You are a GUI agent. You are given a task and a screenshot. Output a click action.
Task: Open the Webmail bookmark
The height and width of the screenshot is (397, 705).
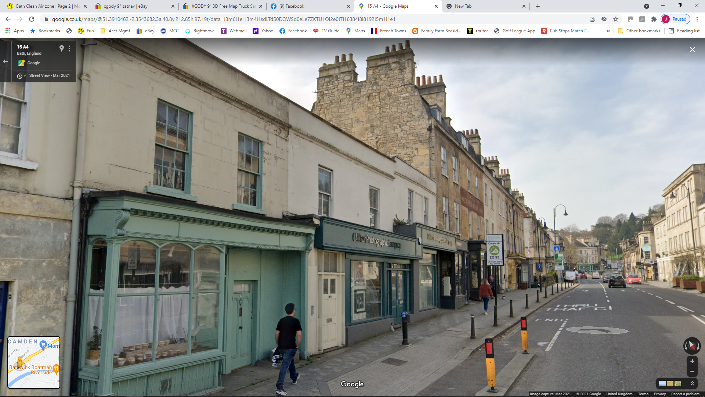coord(234,31)
